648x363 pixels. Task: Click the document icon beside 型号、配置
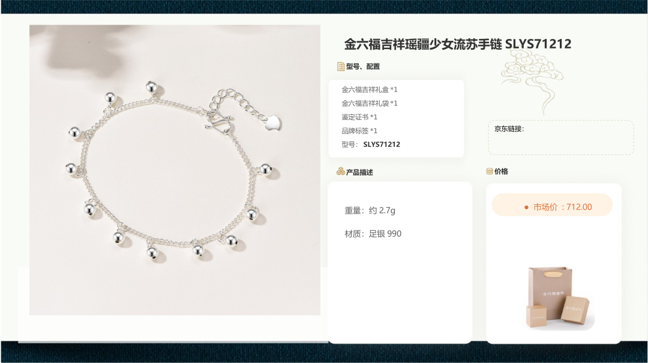pos(341,66)
